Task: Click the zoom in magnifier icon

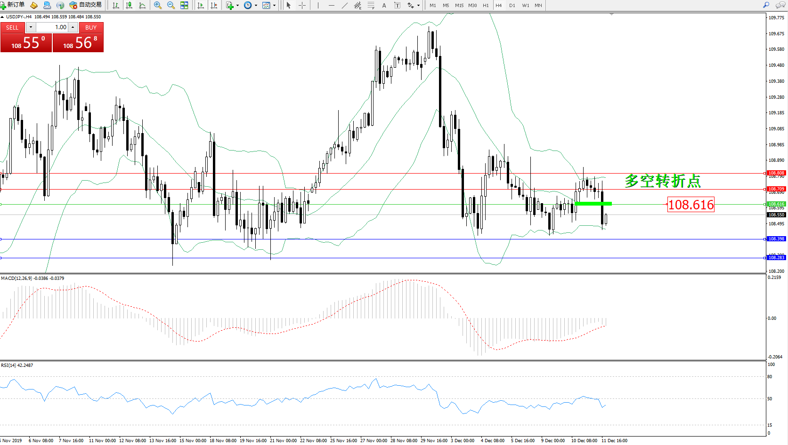Action: coord(157,5)
